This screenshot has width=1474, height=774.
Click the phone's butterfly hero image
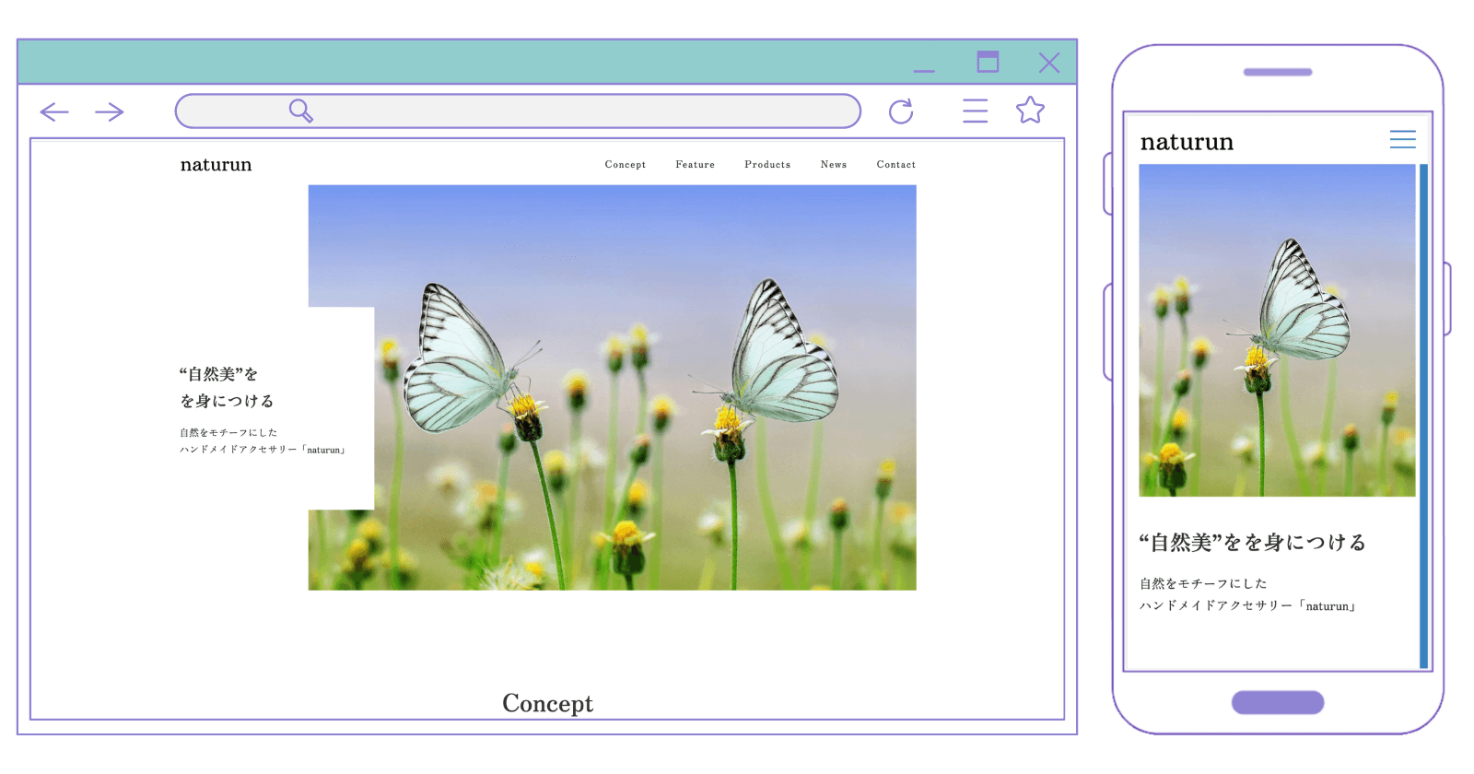(1277, 331)
